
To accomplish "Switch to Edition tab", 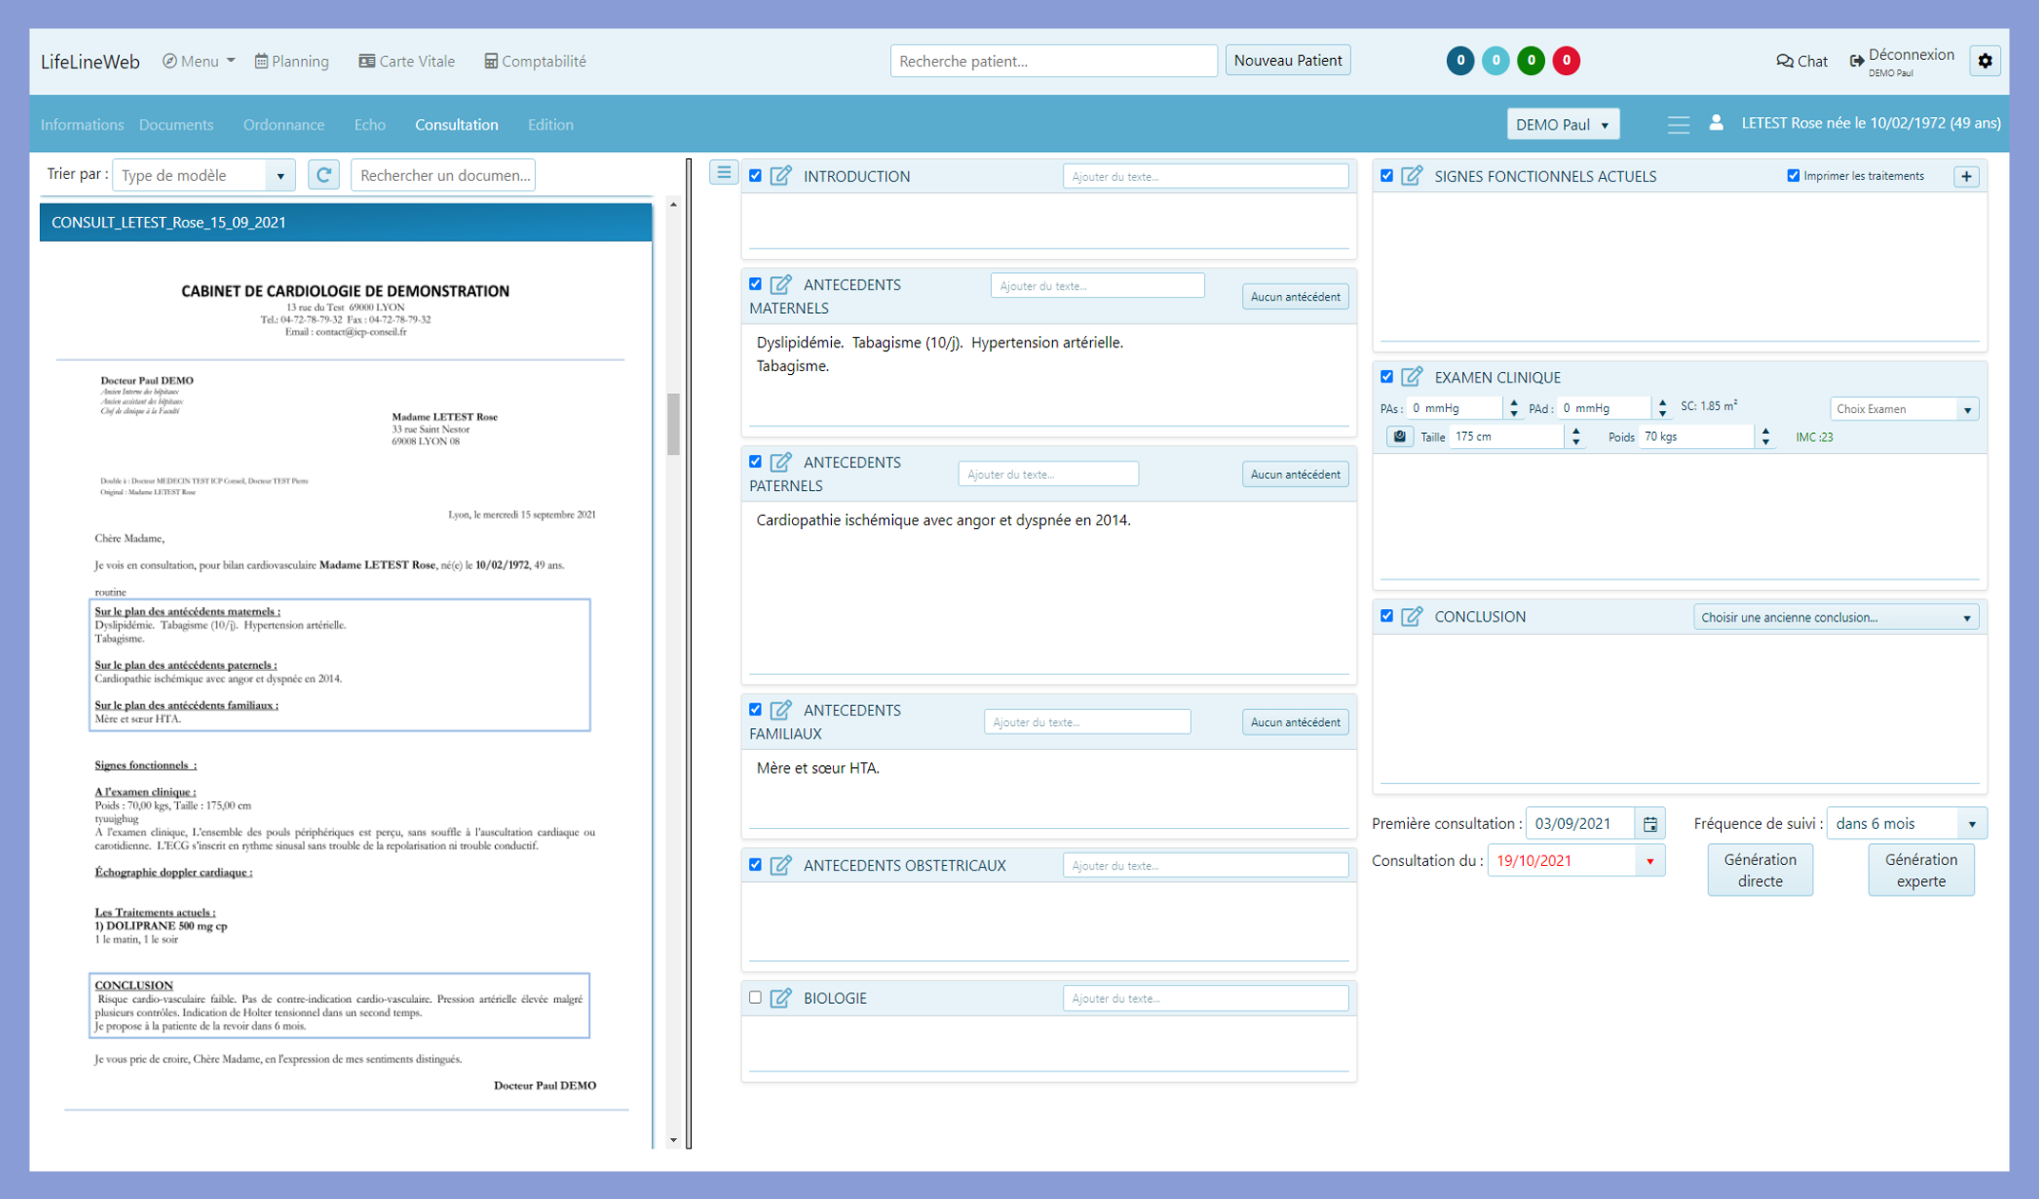I will tap(550, 125).
